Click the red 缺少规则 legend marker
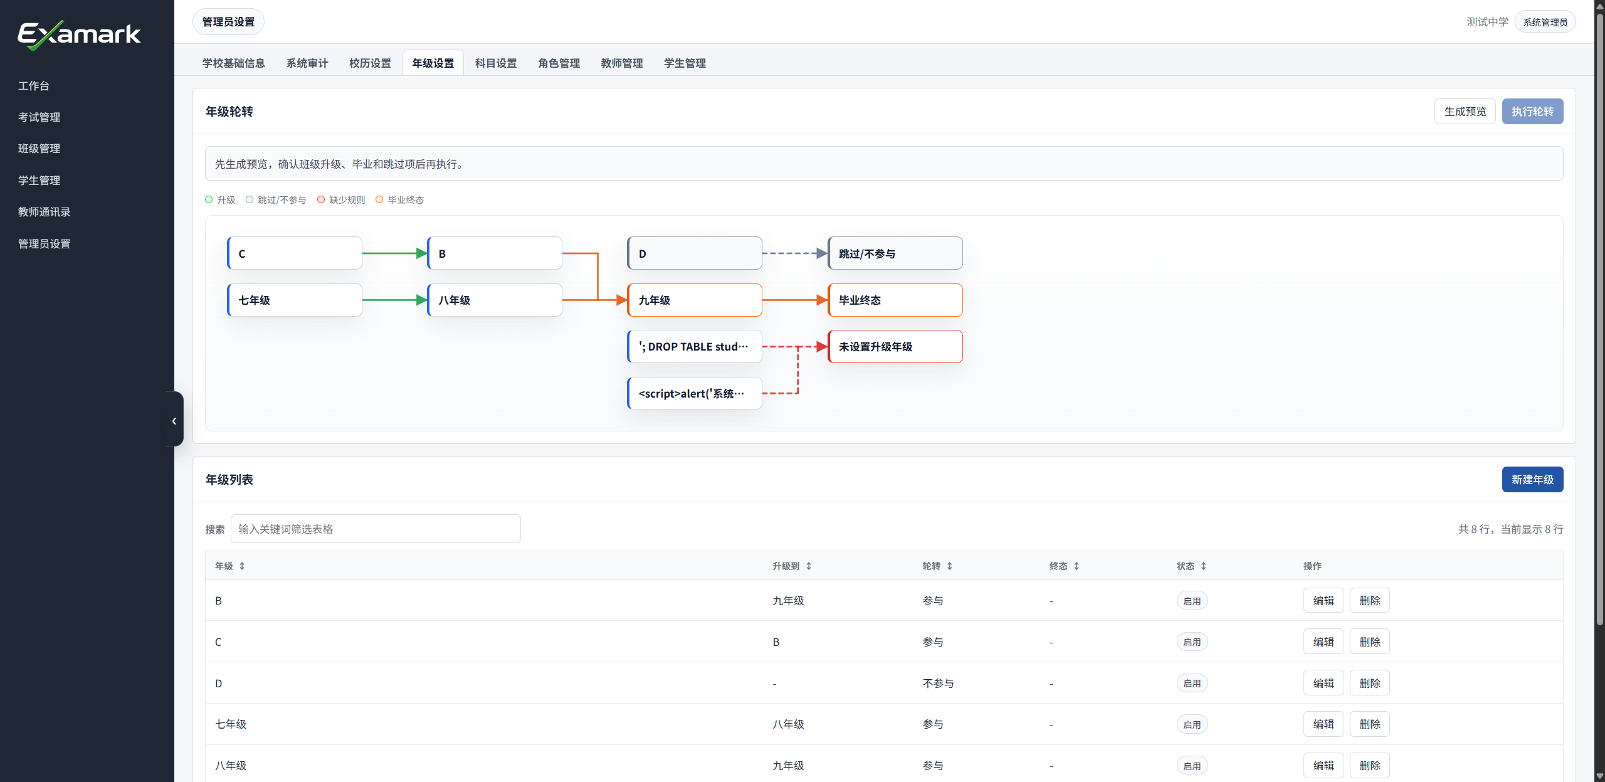The width and height of the screenshot is (1605, 782). [321, 199]
